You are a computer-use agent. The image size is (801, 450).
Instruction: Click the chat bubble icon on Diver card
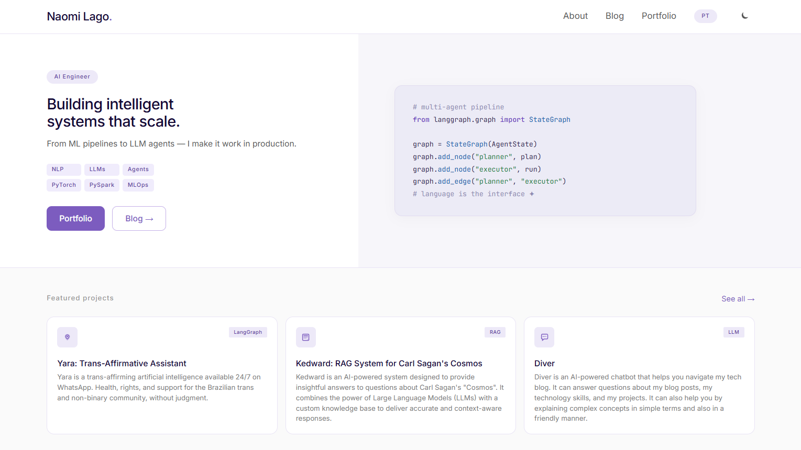[x=544, y=337]
